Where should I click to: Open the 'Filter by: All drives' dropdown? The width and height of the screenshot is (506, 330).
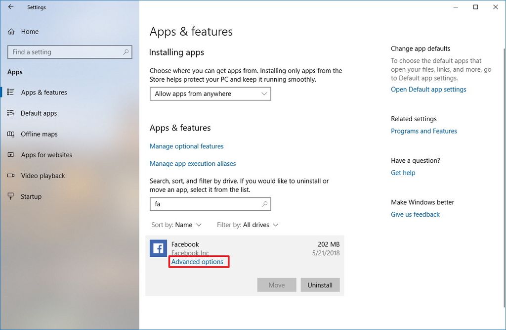tap(247, 225)
